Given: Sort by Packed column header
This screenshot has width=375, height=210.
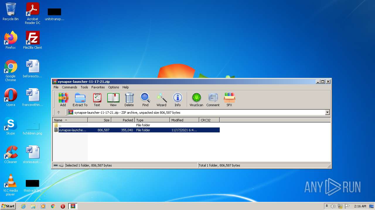Looking at the screenshot, I should pyautogui.click(x=123, y=120).
